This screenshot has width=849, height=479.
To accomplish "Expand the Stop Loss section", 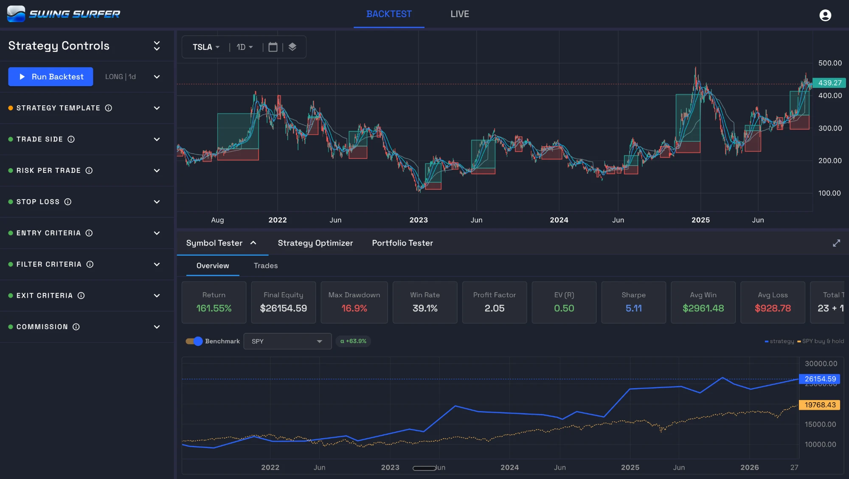I will (157, 202).
